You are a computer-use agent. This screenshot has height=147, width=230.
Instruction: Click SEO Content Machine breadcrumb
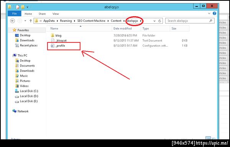pyautogui.click(x=91, y=21)
